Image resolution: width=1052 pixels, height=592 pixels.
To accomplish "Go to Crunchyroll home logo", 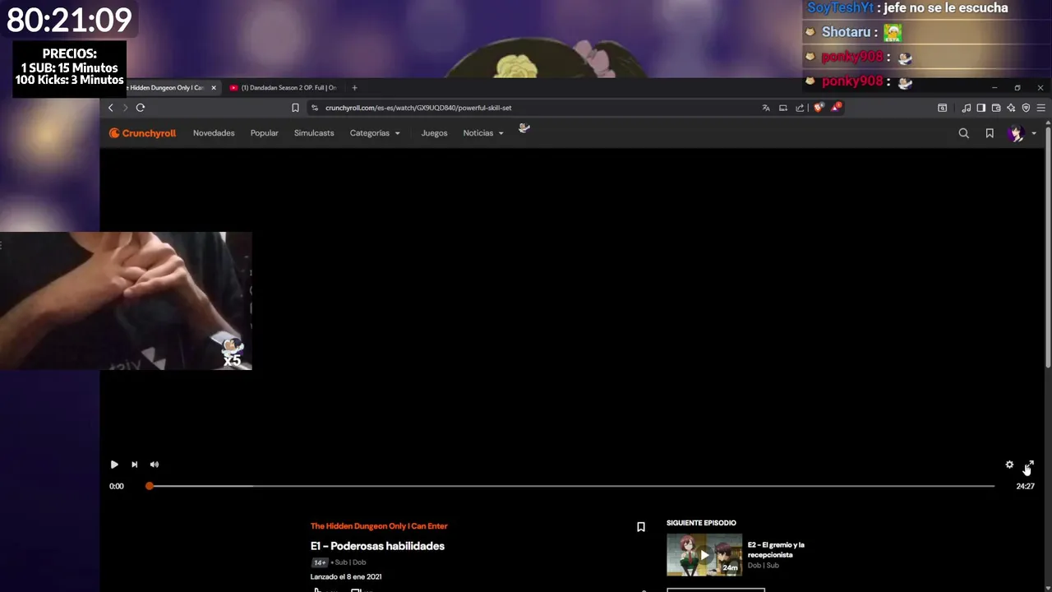I will pyautogui.click(x=142, y=133).
